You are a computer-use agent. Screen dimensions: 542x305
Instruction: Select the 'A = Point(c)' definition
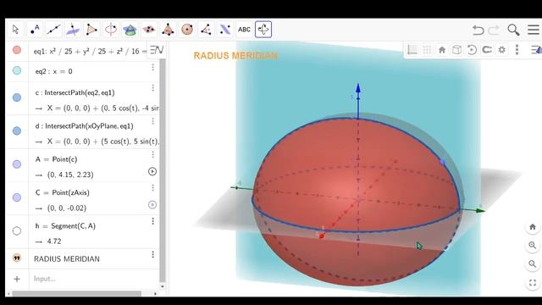click(x=56, y=159)
